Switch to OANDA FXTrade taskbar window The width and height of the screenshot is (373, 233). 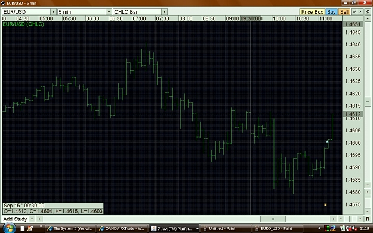122,228
